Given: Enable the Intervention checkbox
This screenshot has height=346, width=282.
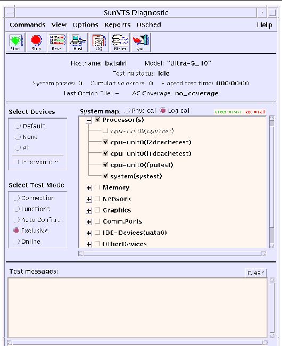Looking at the screenshot, I should click(16, 162).
